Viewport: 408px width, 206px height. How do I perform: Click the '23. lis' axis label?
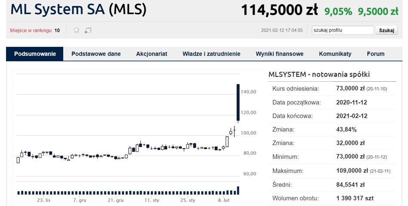pyautogui.click(x=44, y=200)
